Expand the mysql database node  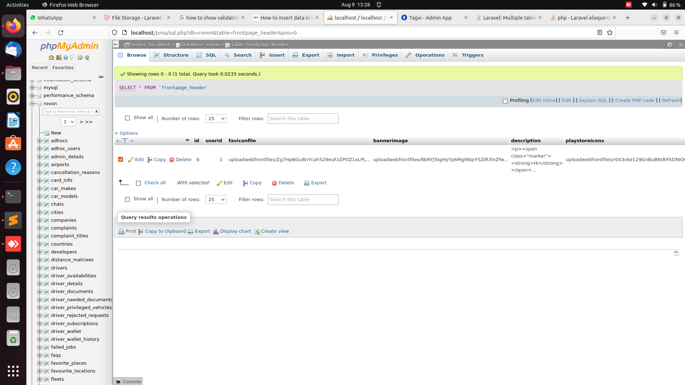[x=32, y=88]
